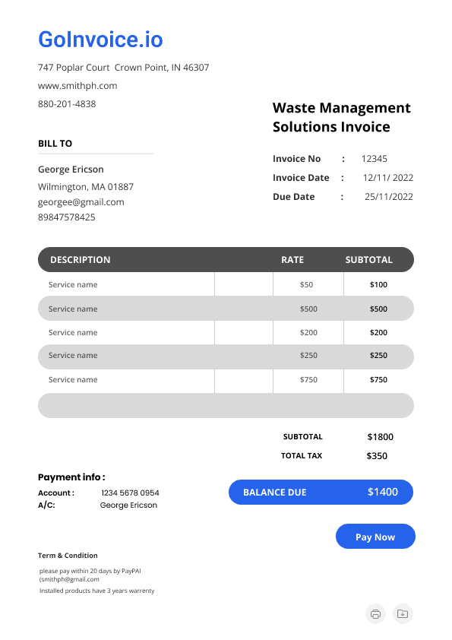Screen dimensions: 452x640
Task: Click the RATE column header
Action: point(292,260)
